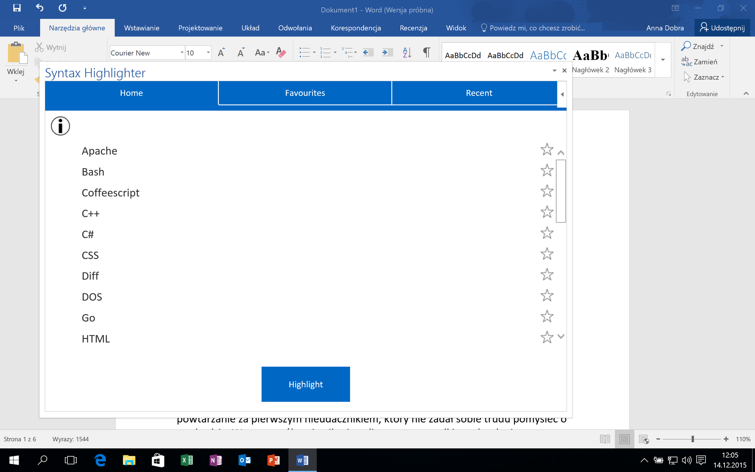
Task: Toggle the star next to DOS
Action: tap(547, 296)
